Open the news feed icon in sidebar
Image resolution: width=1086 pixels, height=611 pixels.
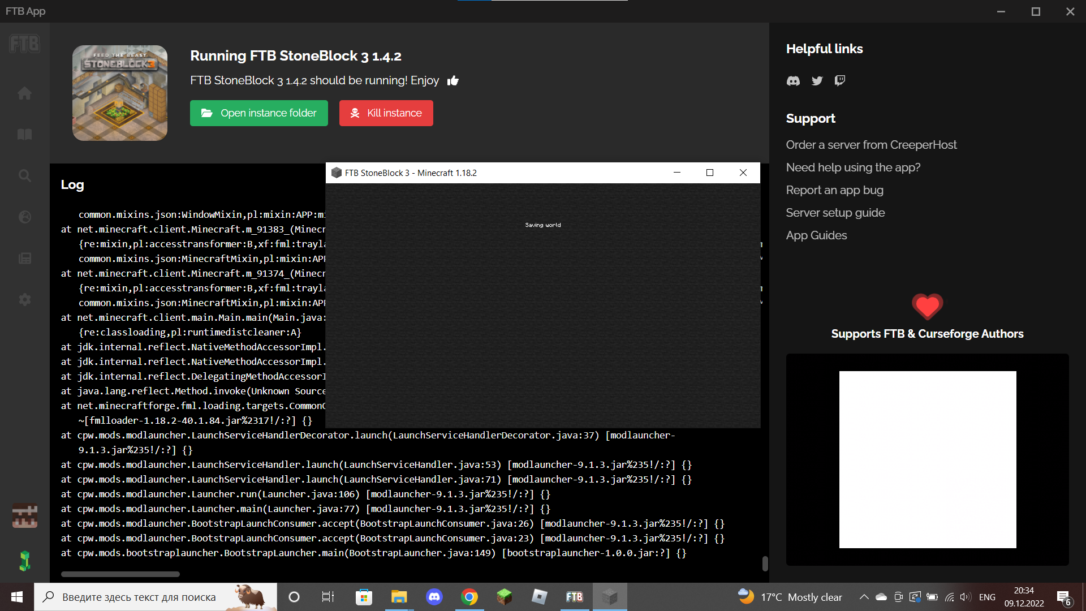click(x=25, y=258)
